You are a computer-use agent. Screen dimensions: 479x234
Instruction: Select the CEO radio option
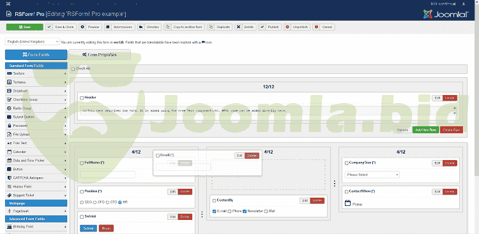[x=82, y=202]
